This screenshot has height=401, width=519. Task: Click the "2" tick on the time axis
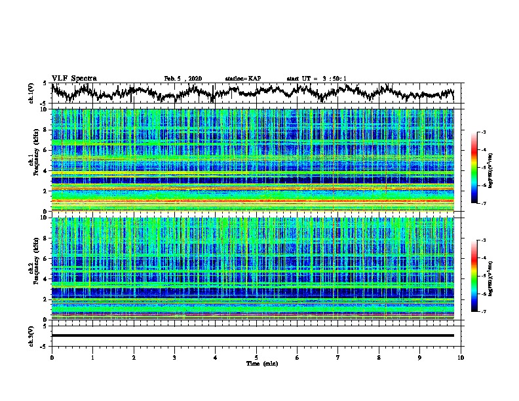pos(134,358)
